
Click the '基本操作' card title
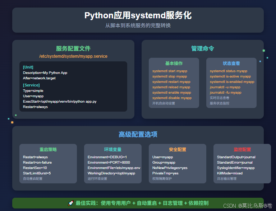174,63
